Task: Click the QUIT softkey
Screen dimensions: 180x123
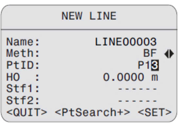Action: point(27,112)
